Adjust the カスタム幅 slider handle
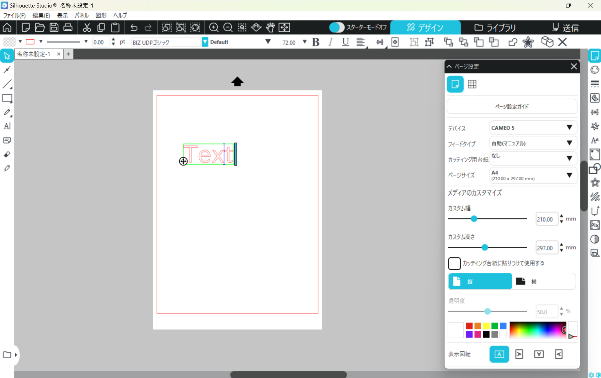 (474, 219)
